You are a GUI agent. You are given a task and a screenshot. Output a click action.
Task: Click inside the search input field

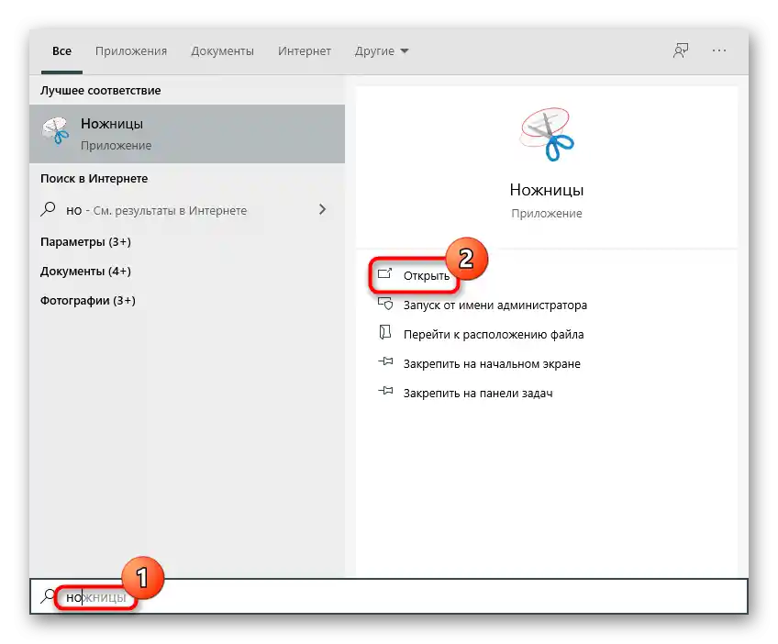click(183, 596)
